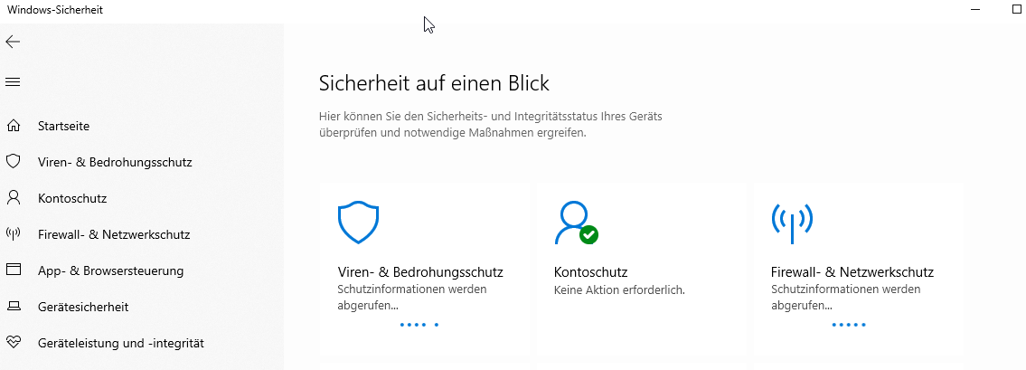Image resolution: width=1026 pixels, height=370 pixels.
Task: Select App- & Browsersteuerung sidebar entry
Action: [x=110, y=270]
